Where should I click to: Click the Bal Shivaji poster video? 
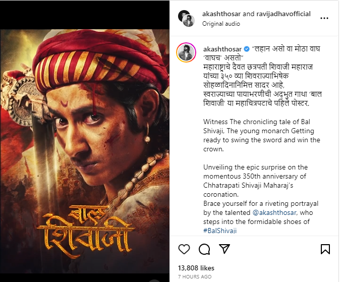(x=85, y=151)
